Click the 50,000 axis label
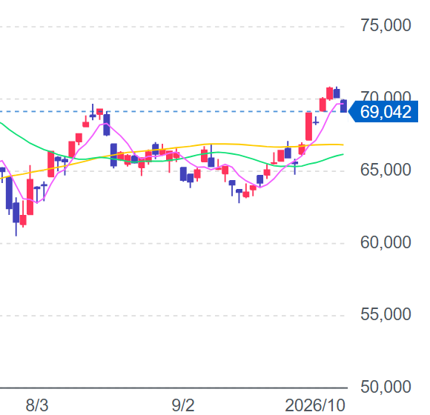 (x=386, y=387)
